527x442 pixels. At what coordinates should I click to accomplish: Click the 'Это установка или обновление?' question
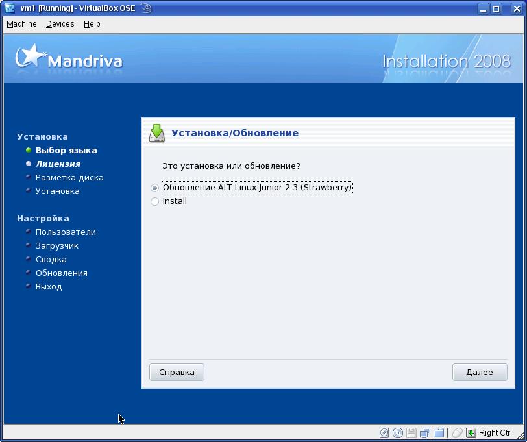(x=231, y=166)
